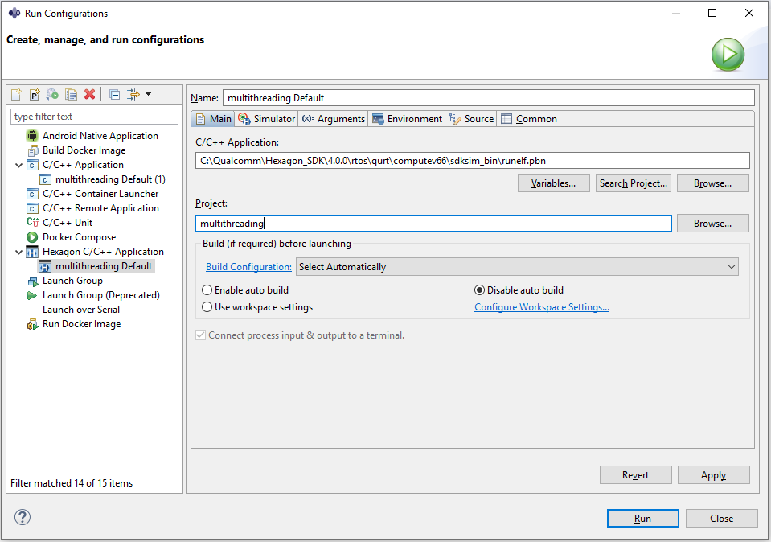
Task: Select Use workspace settings radio
Action: tap(257, 307)
